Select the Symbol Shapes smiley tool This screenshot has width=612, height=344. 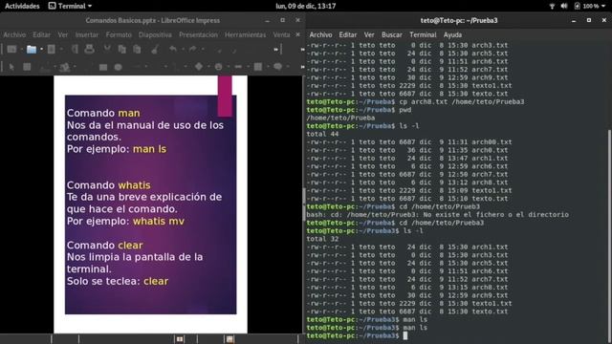pos(218,67)
